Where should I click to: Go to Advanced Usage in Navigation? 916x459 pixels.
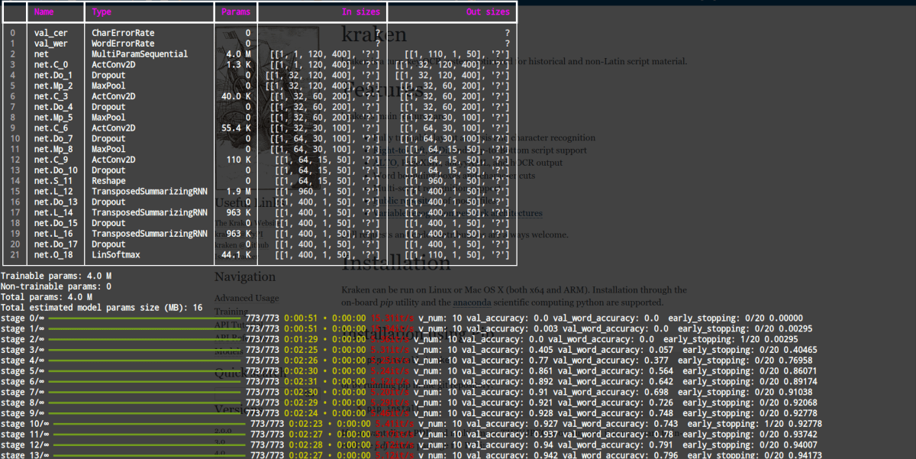(247, 298)
